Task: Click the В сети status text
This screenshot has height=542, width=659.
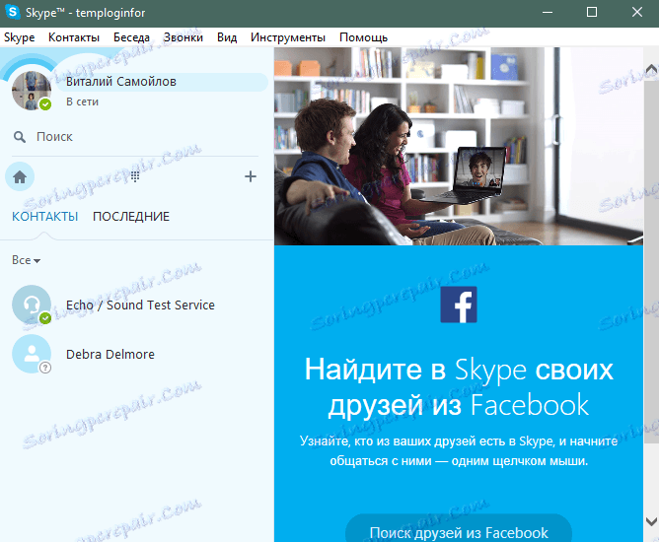Action: pos(83,102)
